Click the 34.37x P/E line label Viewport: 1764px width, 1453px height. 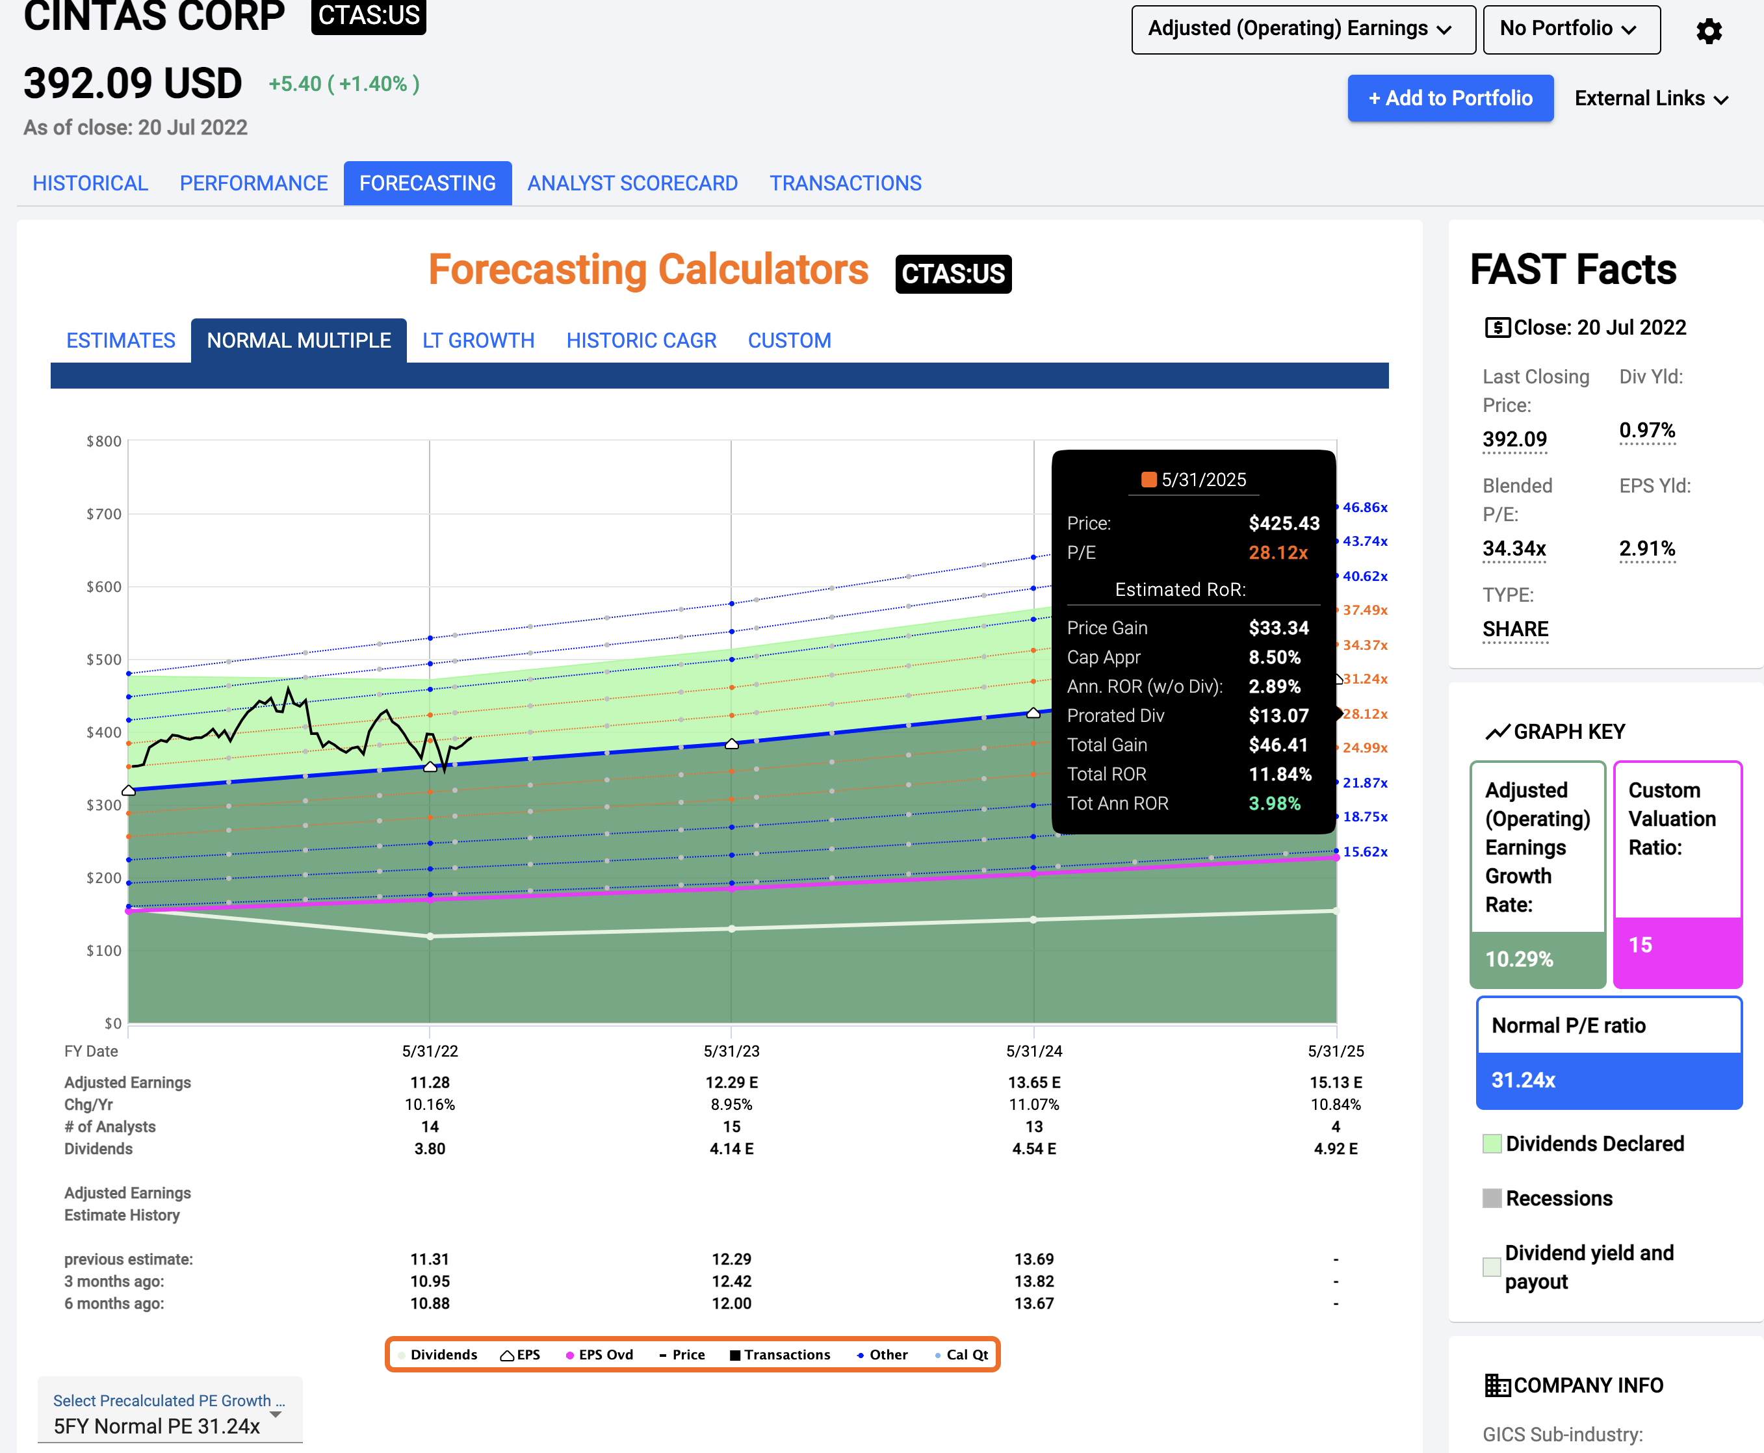[x=1365, y=645]
